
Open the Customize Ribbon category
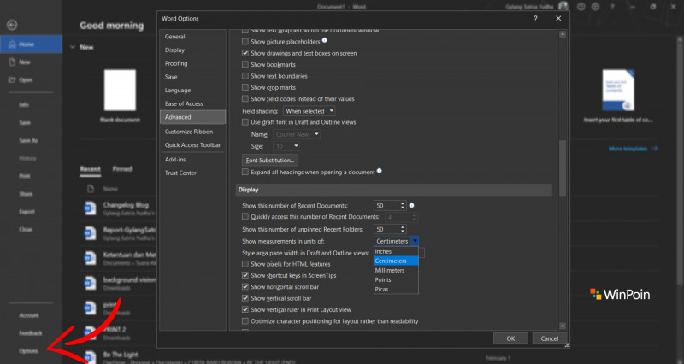click(192, 132)
